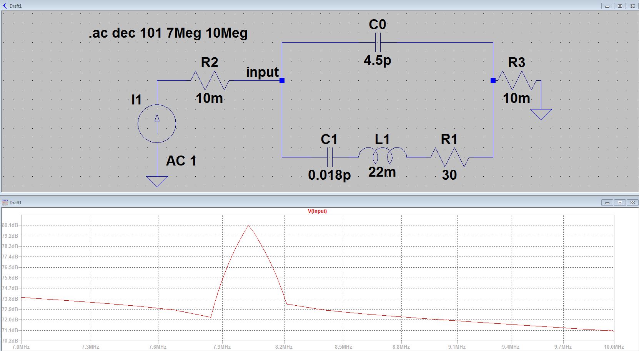
Task: Click ground symbol below the I1 source
Action: (x=157, y=181)
